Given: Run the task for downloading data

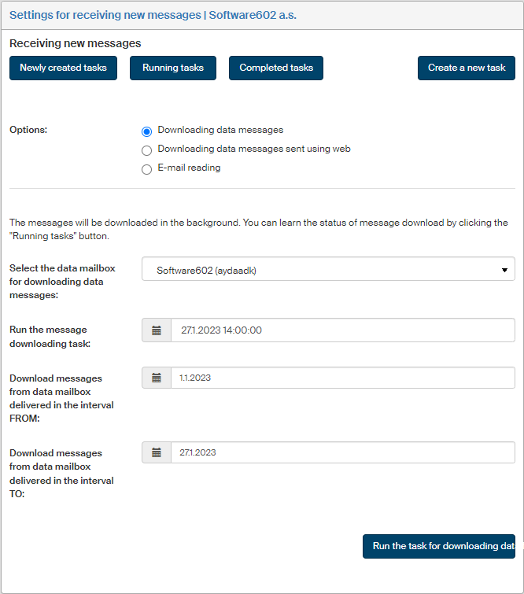Looking at the screenshot, I should (438, 546).
